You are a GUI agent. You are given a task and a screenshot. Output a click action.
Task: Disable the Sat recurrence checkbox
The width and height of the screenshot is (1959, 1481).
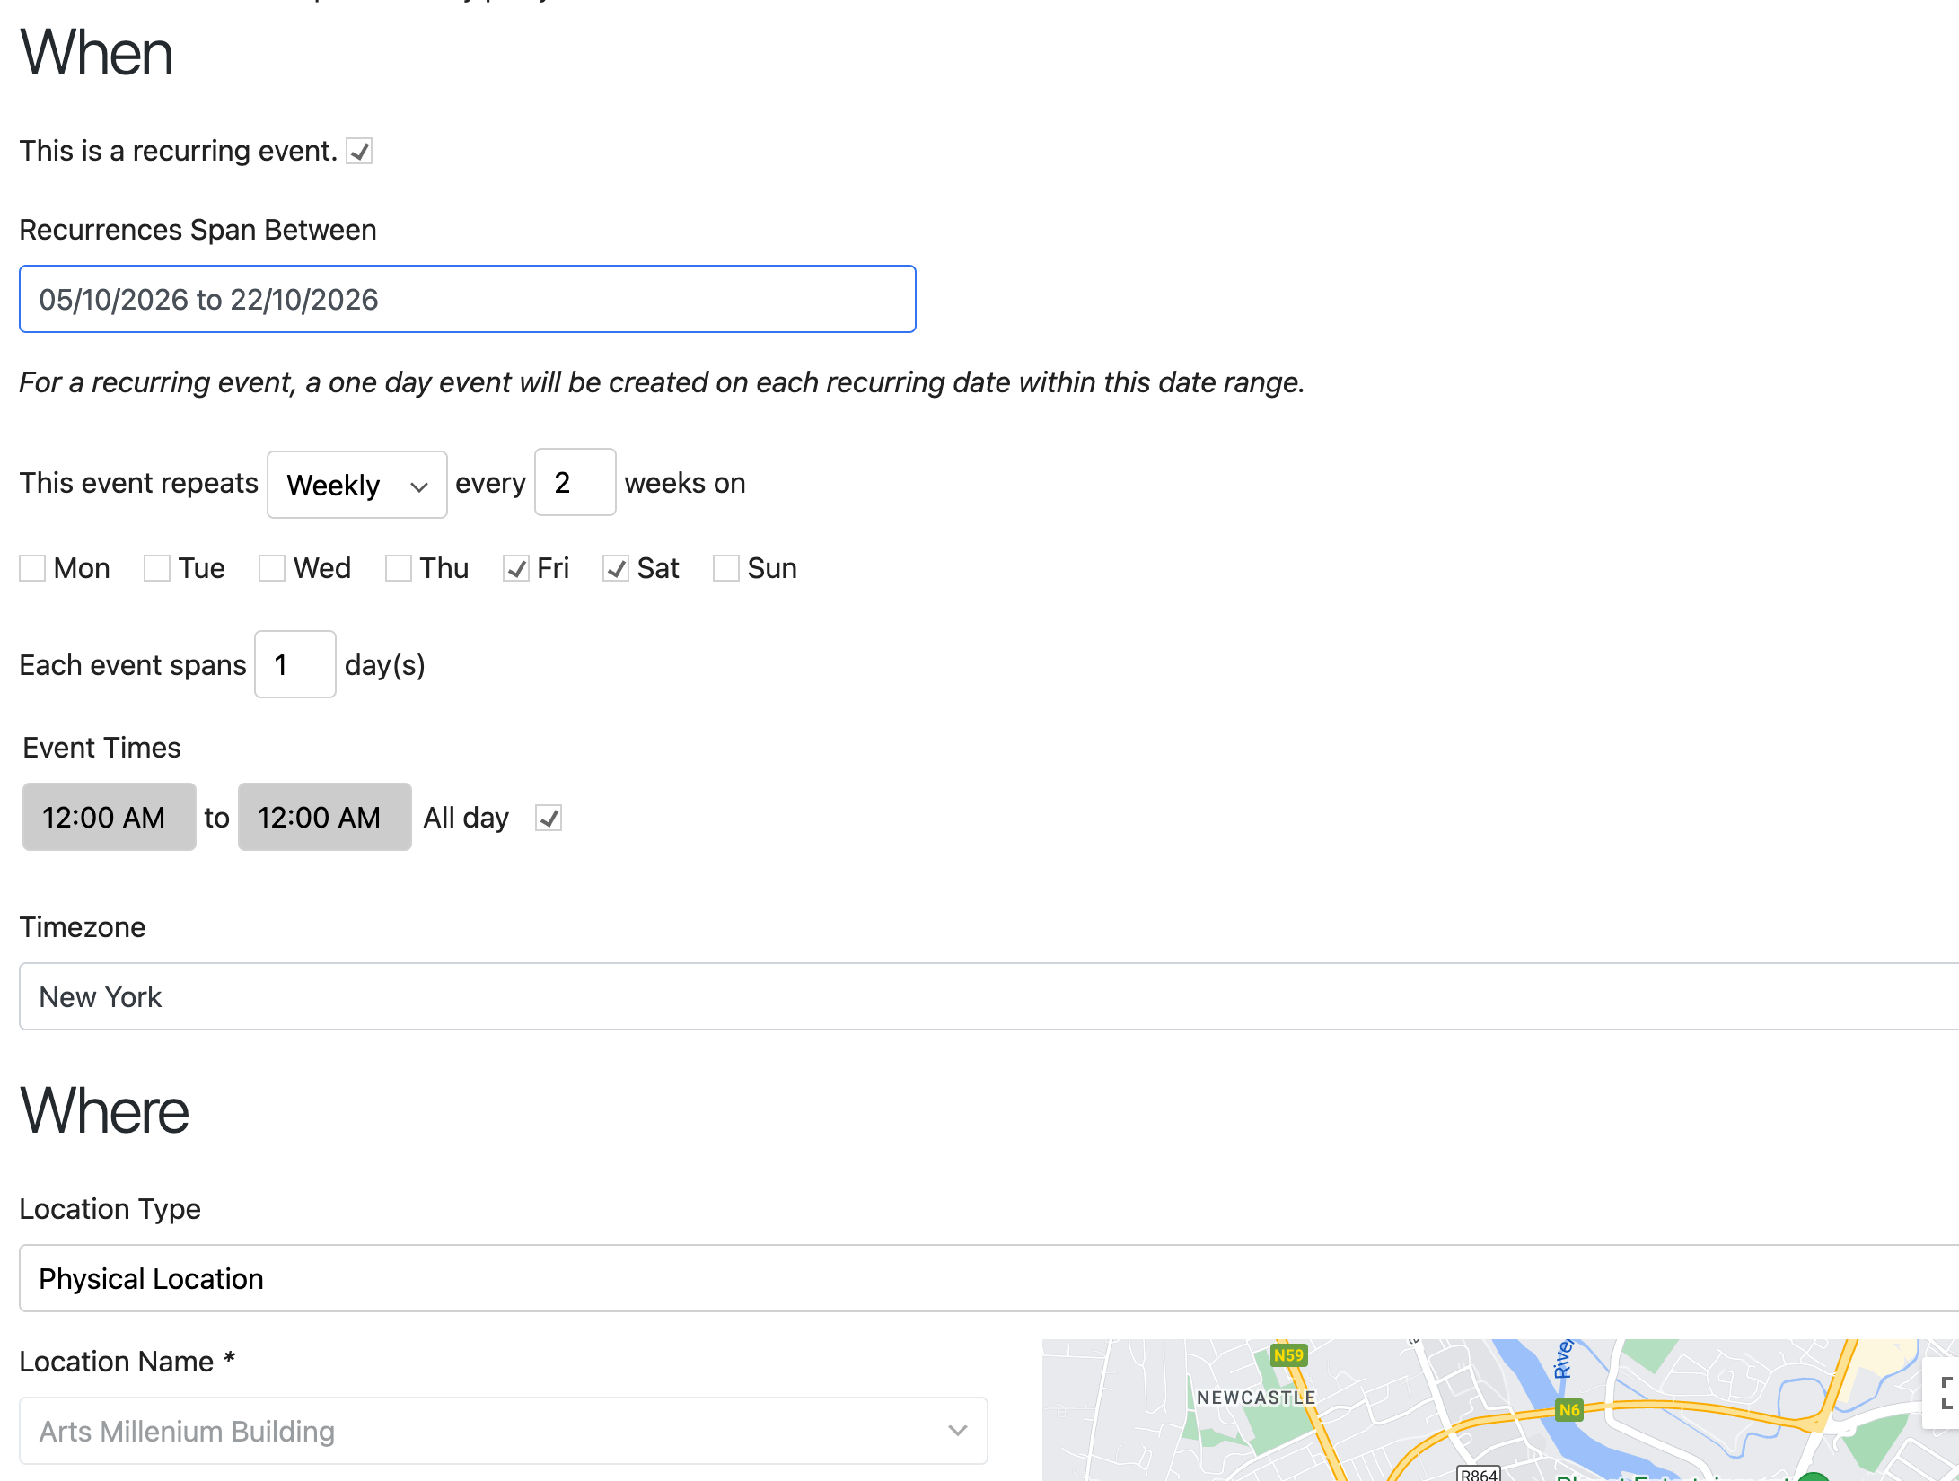click(x=615, y=568)
